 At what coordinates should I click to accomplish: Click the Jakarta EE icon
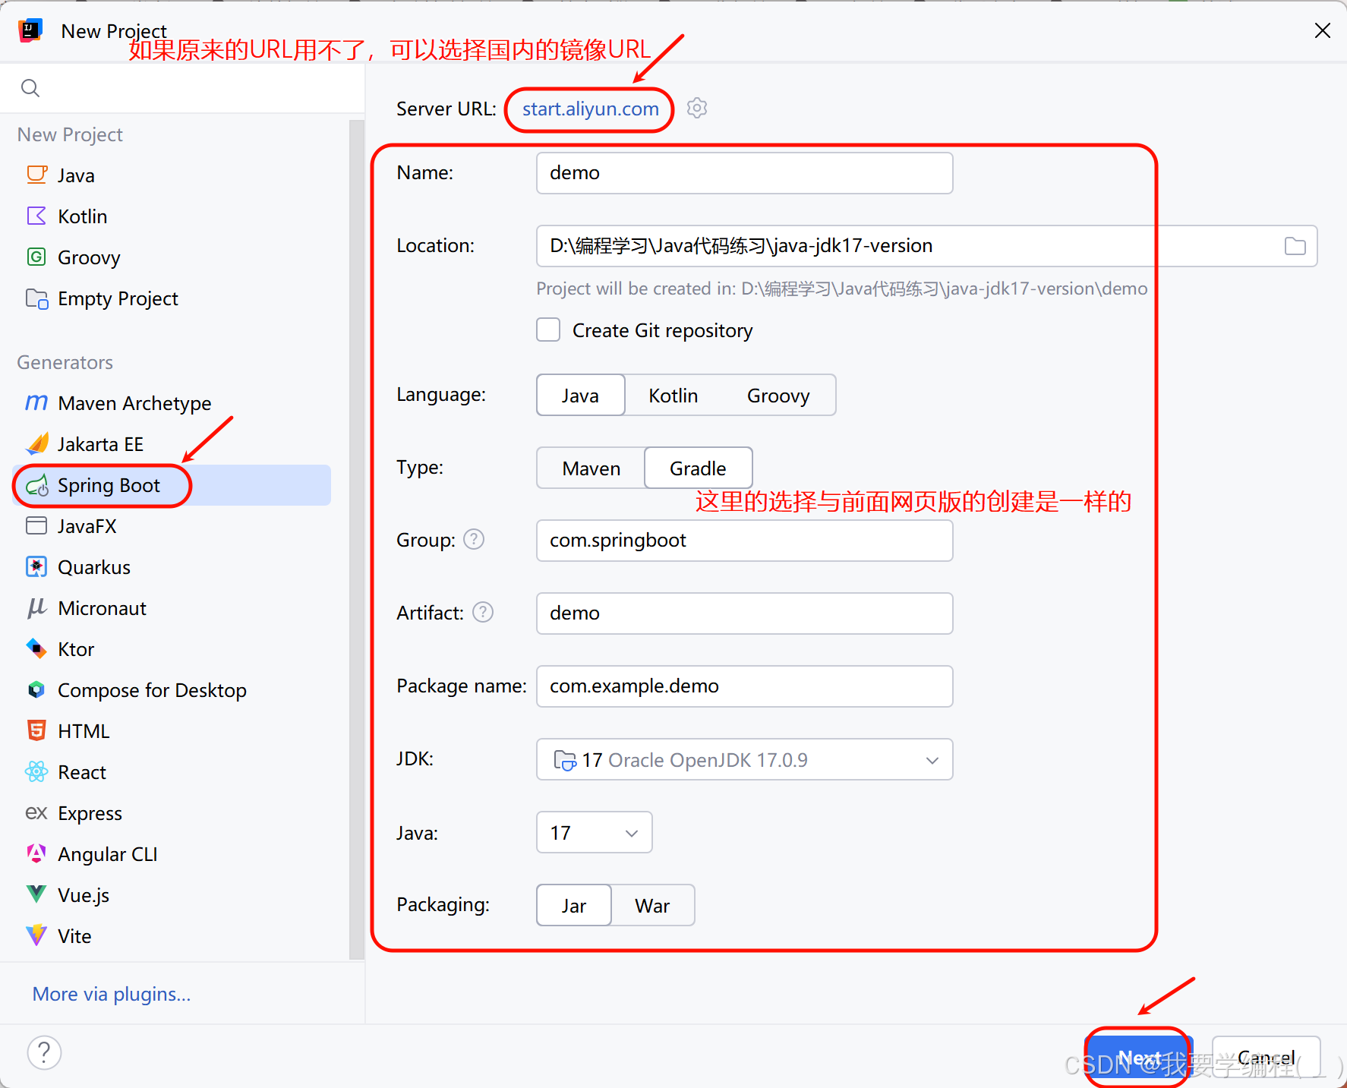(x=36, y=444)
